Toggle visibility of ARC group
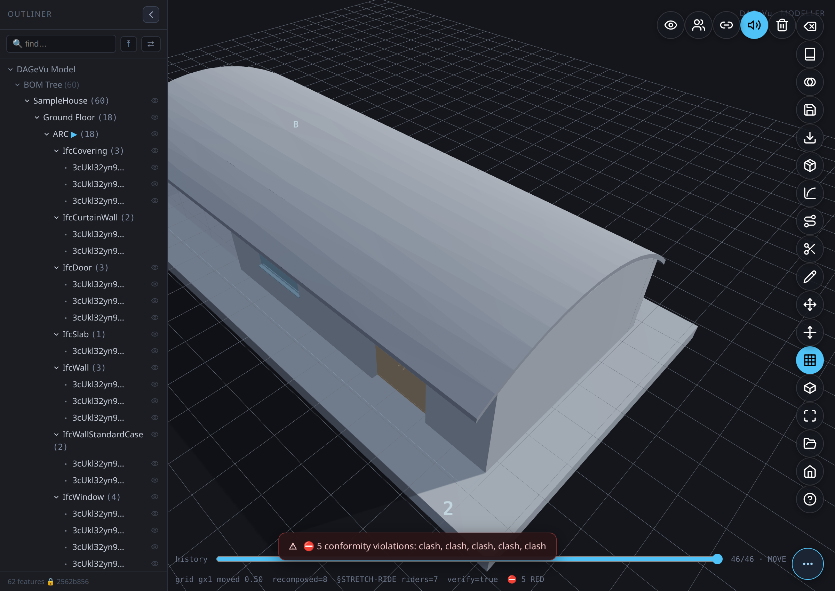This screenshot has width=835, height=591. pyautogui.click(x=155, y=134)
